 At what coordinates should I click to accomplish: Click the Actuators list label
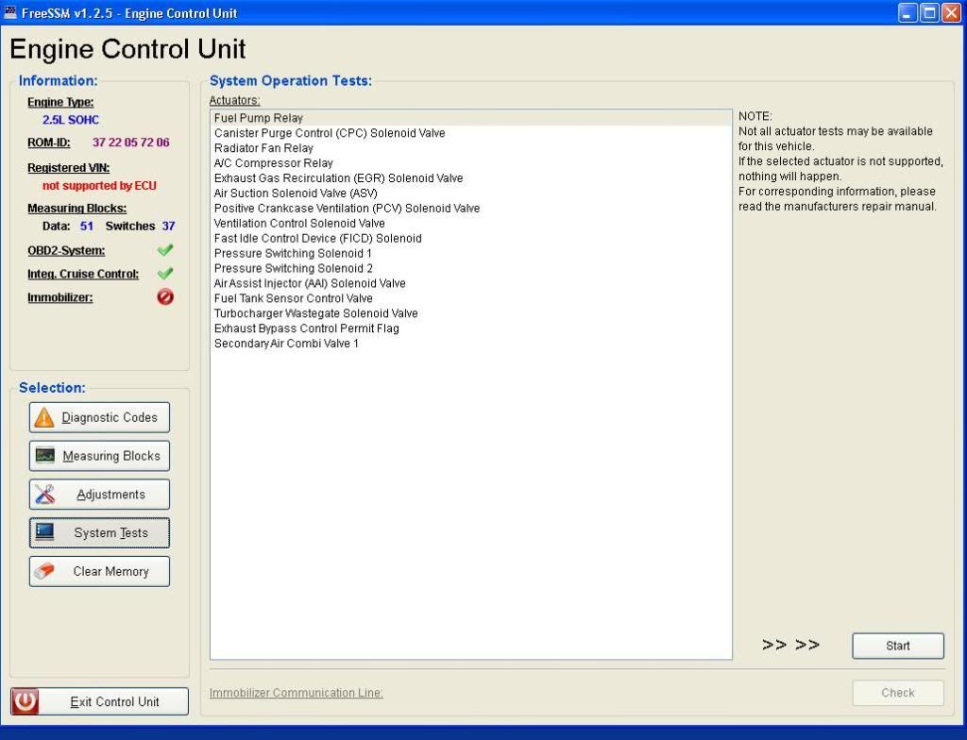click(234, 100)
